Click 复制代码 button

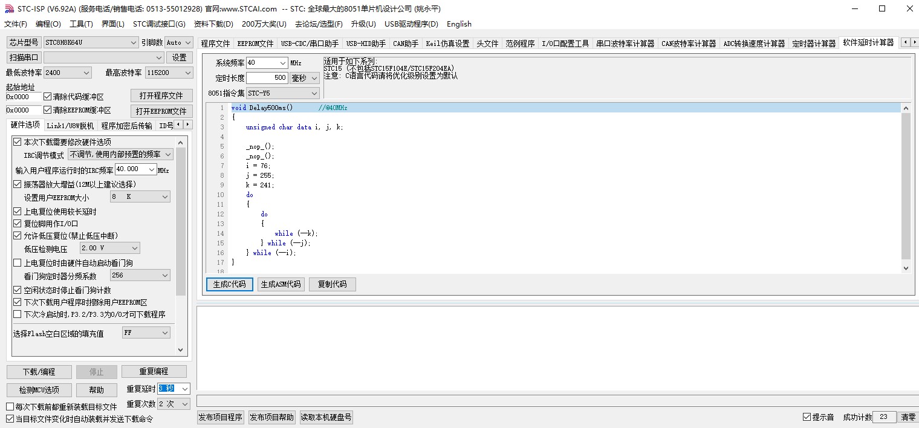[x=332, y=284]
